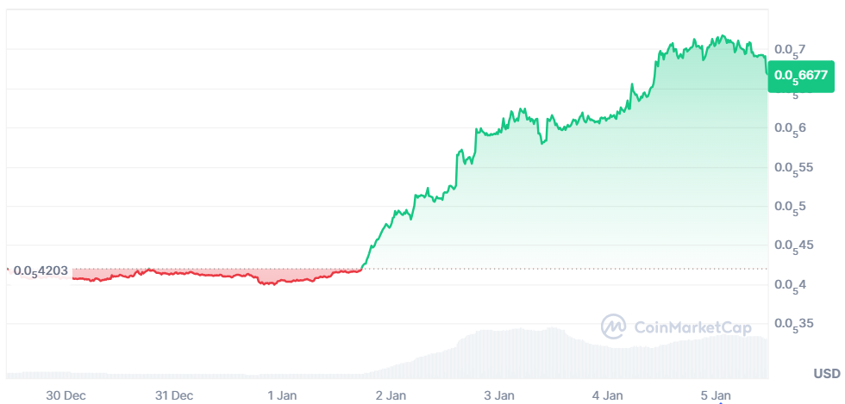Click the 0.0₅55 price axis label
The width and height of the screenshot is (845, 404).
pyautogui.click(x=794, y=168)
